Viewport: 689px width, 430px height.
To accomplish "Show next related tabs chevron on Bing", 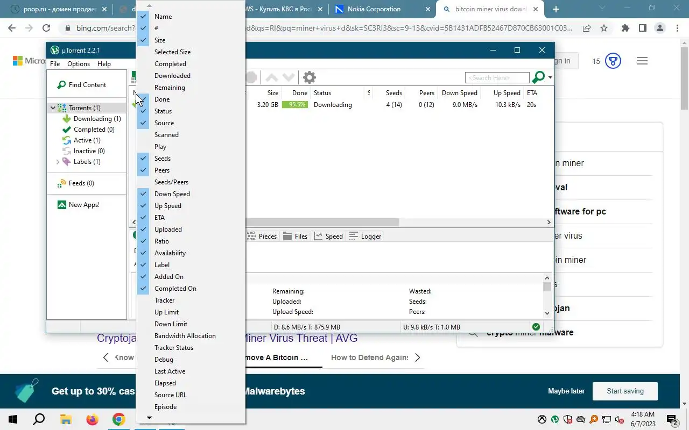I will tap(417, 357).
